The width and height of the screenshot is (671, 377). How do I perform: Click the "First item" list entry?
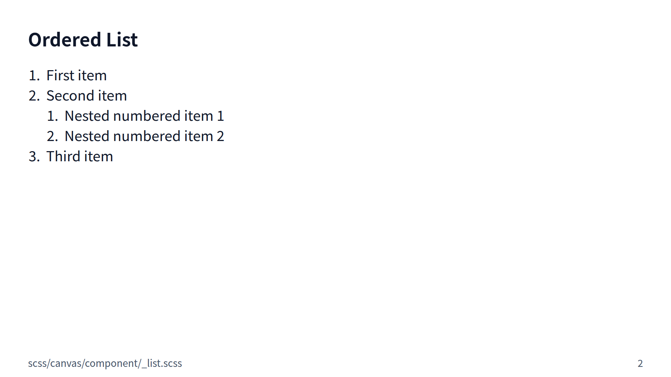click(76, 75)
